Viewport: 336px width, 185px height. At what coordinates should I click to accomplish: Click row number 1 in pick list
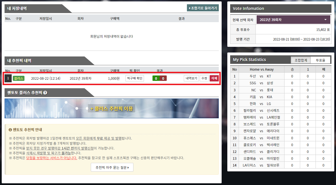coord(8,78)
